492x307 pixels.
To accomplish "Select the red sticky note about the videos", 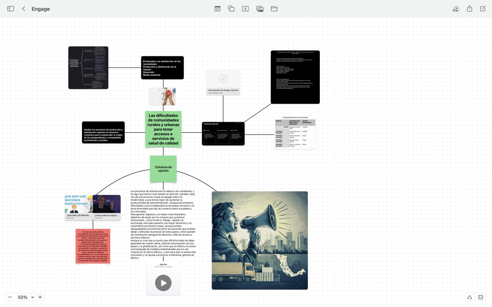I will pyautogui.click(x=93, y=246).
